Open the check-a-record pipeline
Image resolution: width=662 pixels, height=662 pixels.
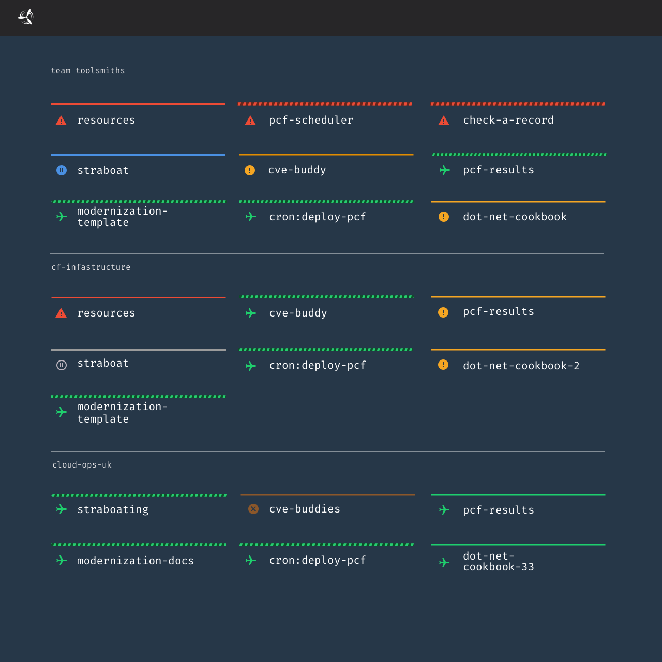tap(508, 120)
